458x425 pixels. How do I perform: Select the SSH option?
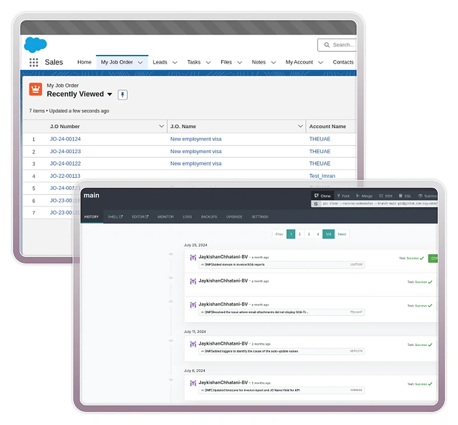point(386,196)
